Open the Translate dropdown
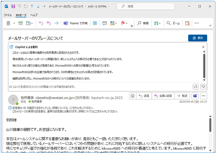This screenshot has width=217, height=154. coord(157,23)
